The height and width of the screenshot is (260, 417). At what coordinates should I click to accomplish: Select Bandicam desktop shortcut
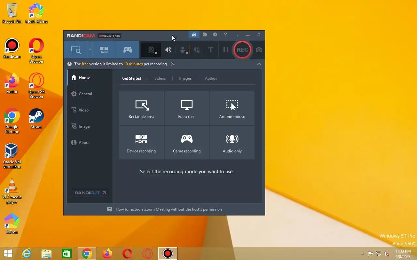coord(12,48)
